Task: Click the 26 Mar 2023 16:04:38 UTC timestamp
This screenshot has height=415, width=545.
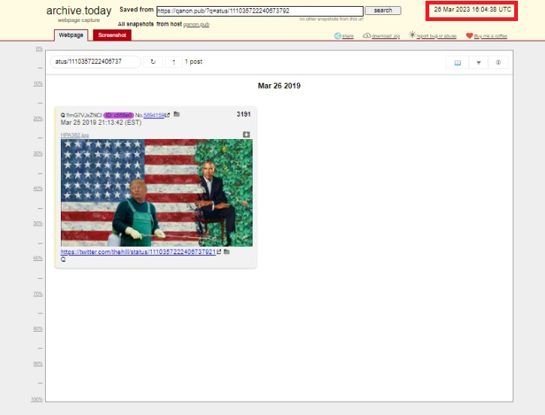Action: (x=472, y=10)
